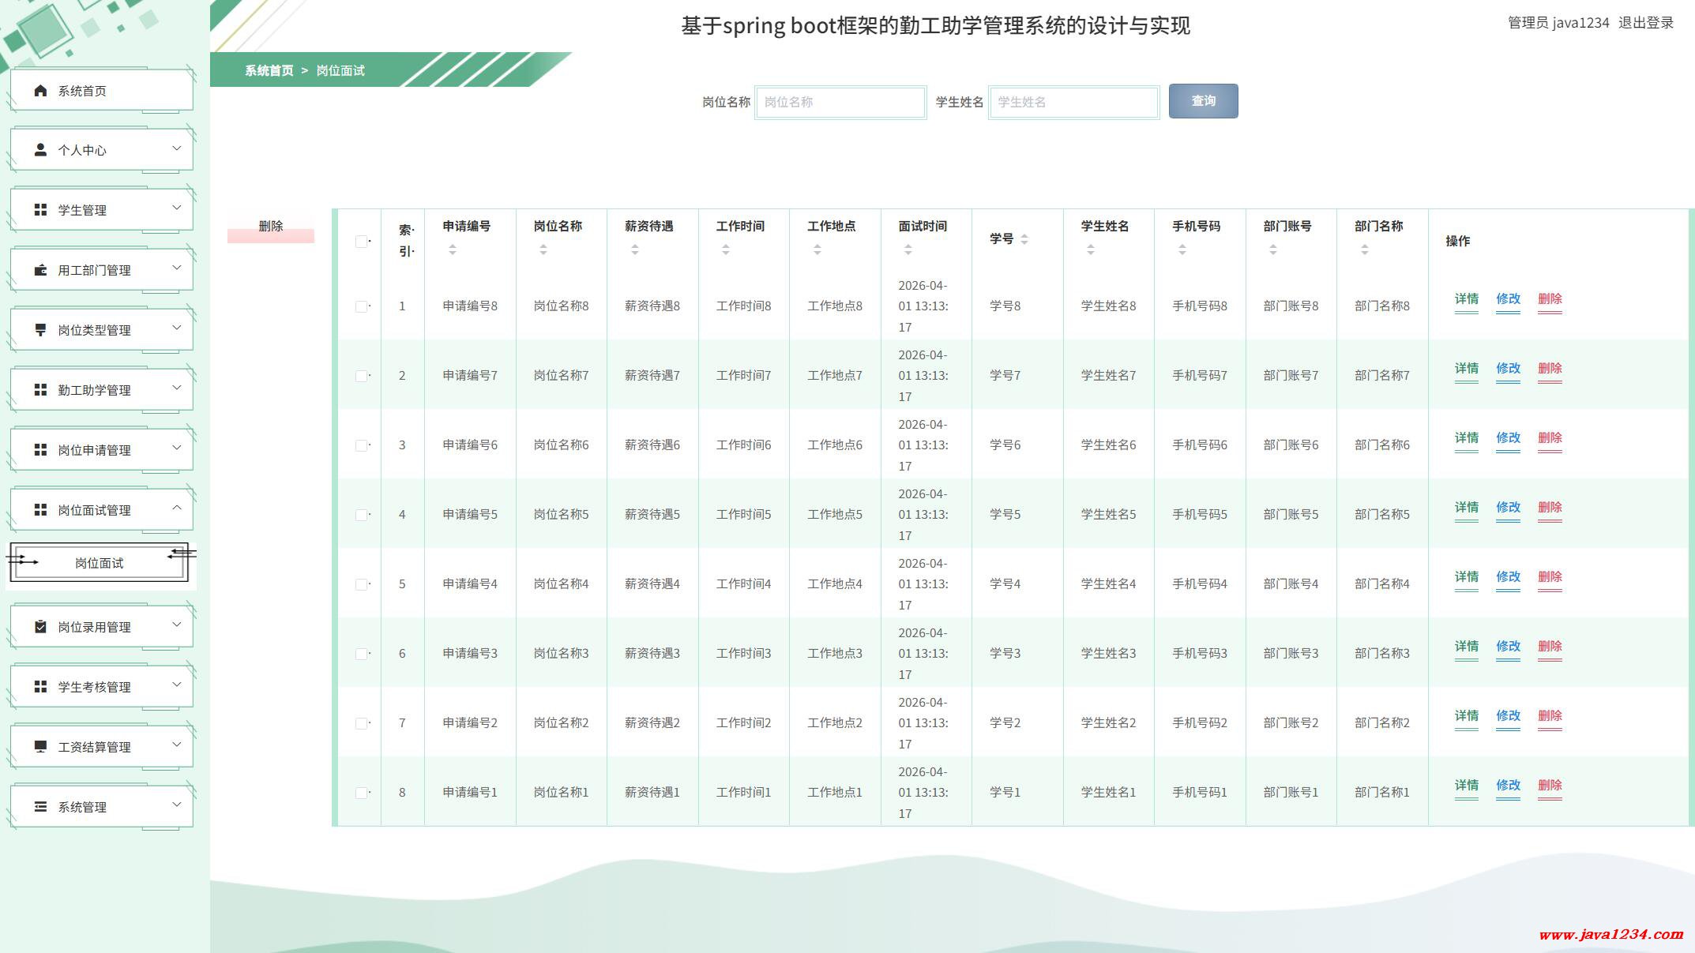Tick the select-all checkbox in the table header
The image size is (1695, 953).
click(x=362, y=242)
